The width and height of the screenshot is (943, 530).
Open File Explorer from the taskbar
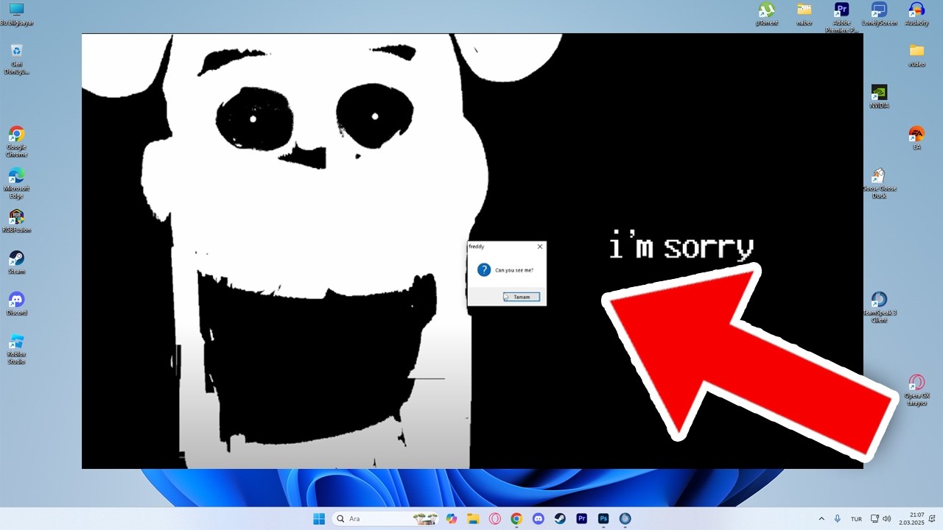pos(473,519)
